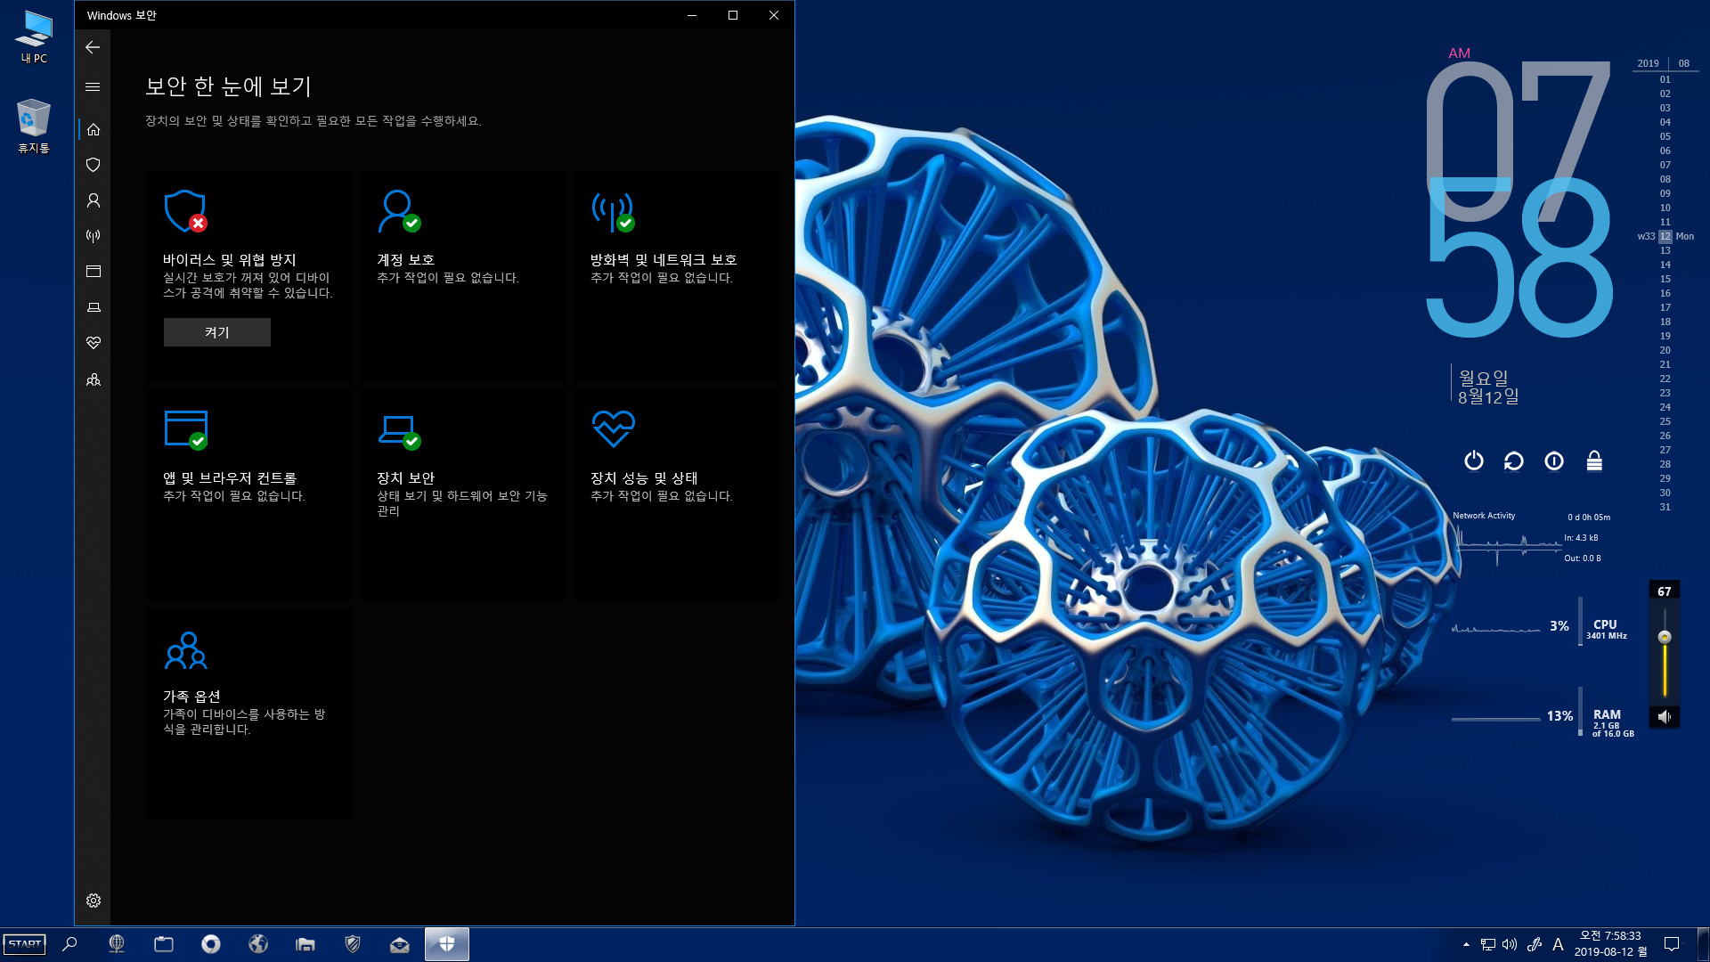The width and height of the screenshot is (1710, 962).
Task: Click the 가족 옵션 heading
Action: (191, 696)
